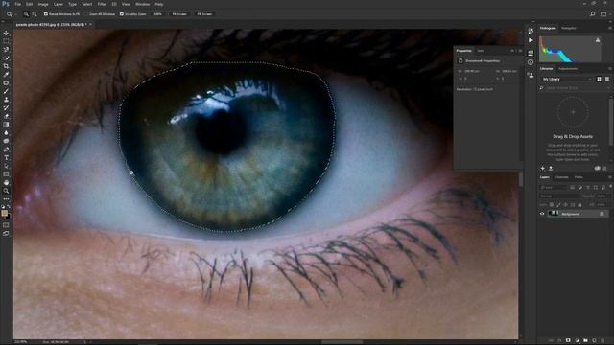Click the new group folder icon
614x345 pixels.
tap(585, 341)
